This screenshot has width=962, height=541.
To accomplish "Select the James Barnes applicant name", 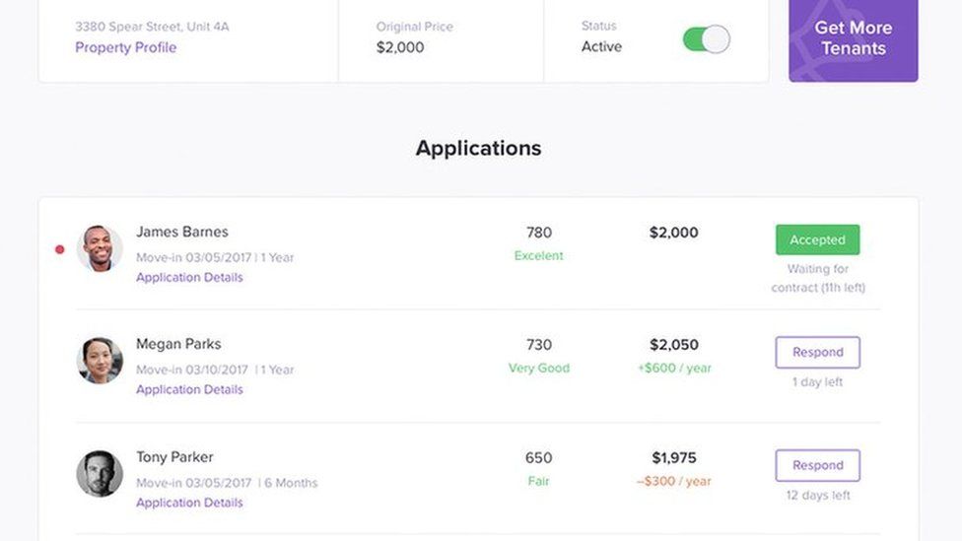I will click(182, 232).
